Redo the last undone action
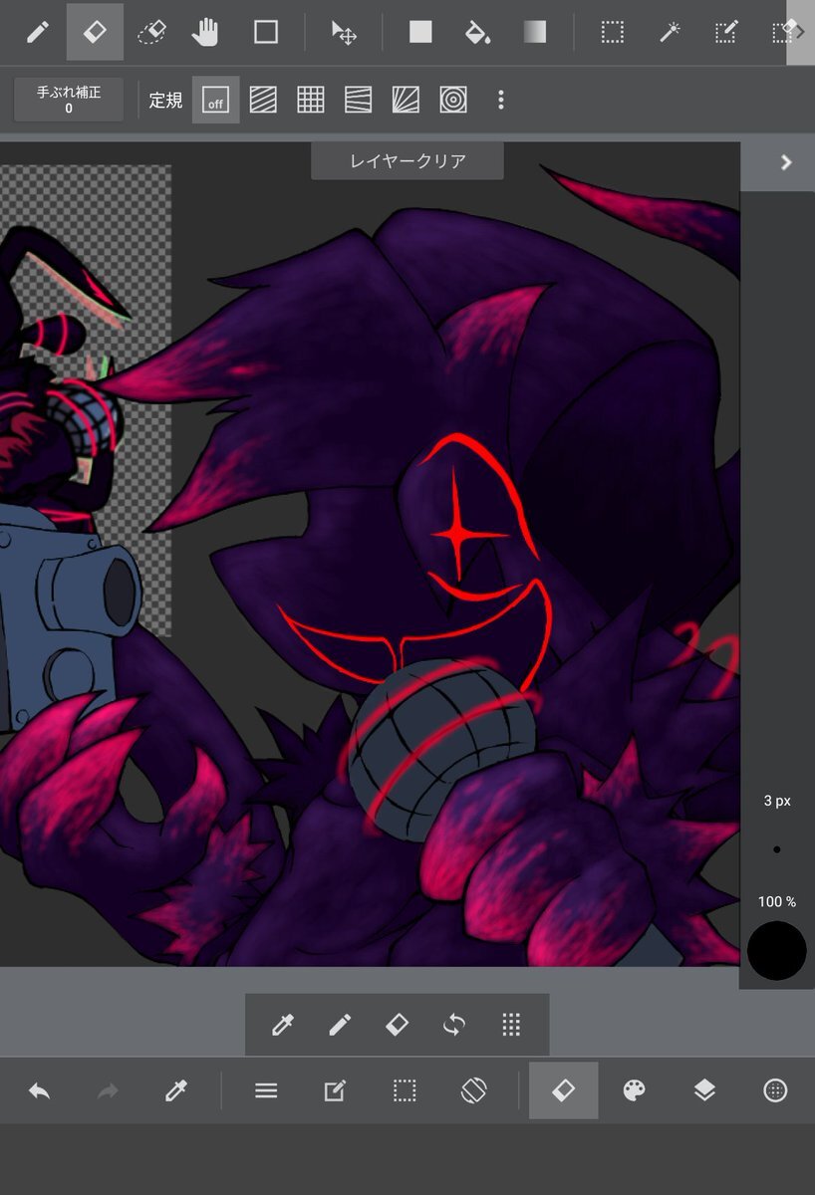Viewport: 815px width, 1195px height. (x=108, y=1091)
